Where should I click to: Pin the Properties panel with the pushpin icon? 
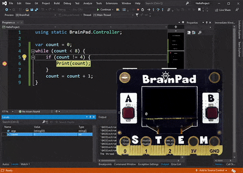pyautogui.click(x=207, y=23)
